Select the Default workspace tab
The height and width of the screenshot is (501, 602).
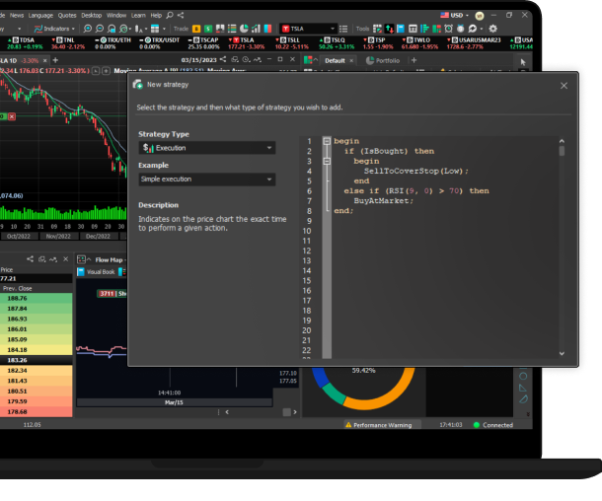pyautogui.click(x=335, y=60)
